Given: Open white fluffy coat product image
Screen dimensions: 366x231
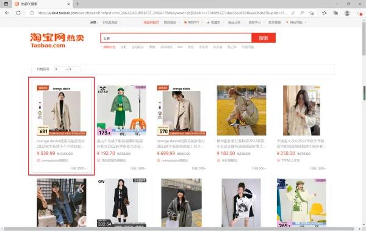Looking at the screenshot, I should 301,110.
